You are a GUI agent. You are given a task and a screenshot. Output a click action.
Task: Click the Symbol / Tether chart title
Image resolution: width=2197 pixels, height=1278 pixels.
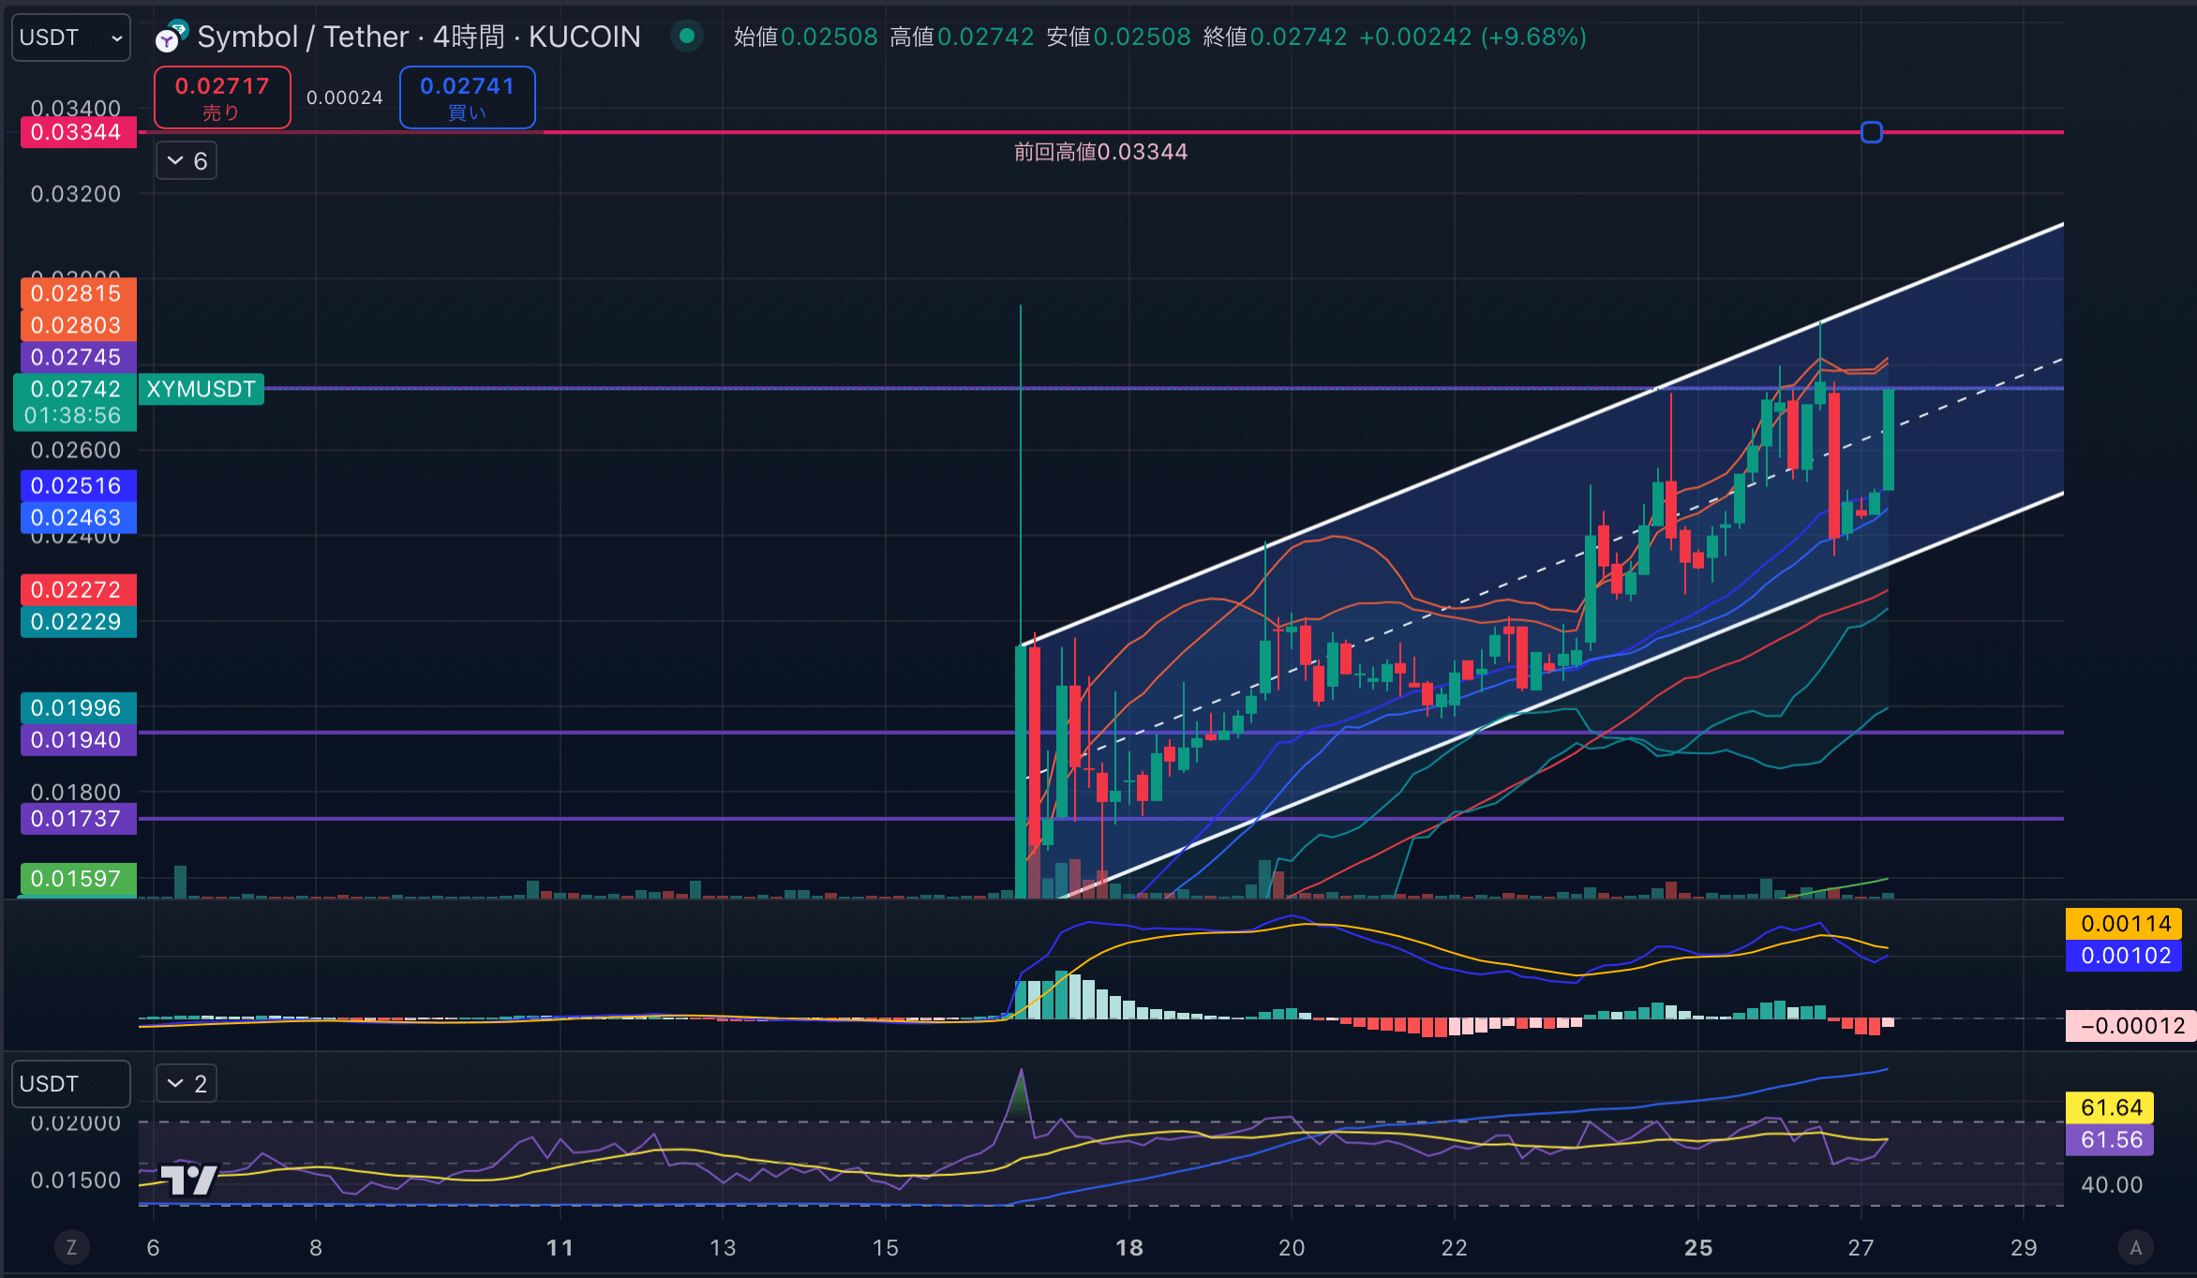point(419,37)
